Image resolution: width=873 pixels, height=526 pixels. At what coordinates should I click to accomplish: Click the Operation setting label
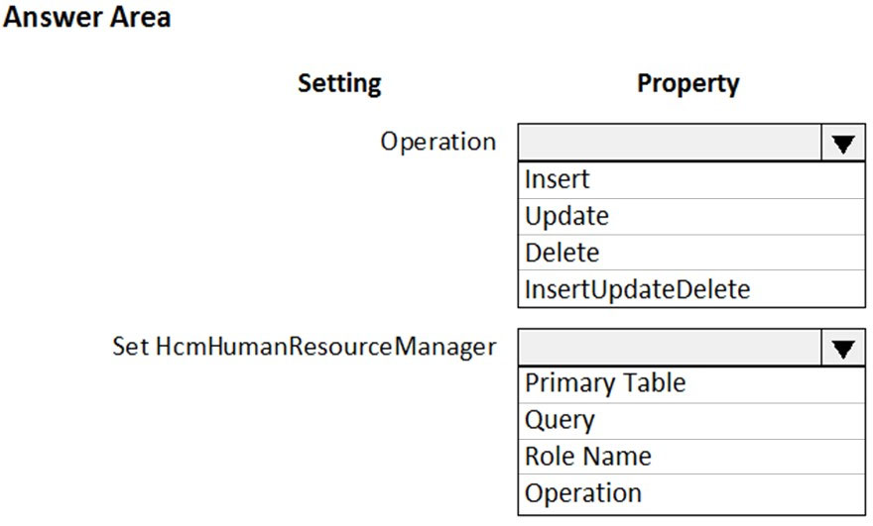click(x=438, y=143)
